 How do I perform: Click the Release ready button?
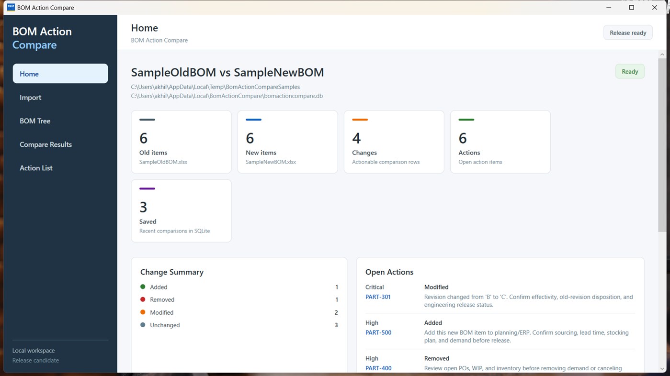tap(628, 33)
